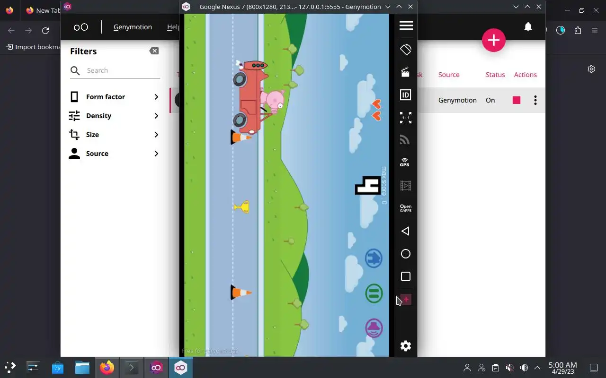Viewport: 606px width, 378px height.
Task: Click Actions column header
Action: pyautogui.click(x=526, y=75)
